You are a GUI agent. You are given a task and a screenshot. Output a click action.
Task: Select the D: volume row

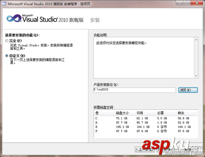coord(146,123)
